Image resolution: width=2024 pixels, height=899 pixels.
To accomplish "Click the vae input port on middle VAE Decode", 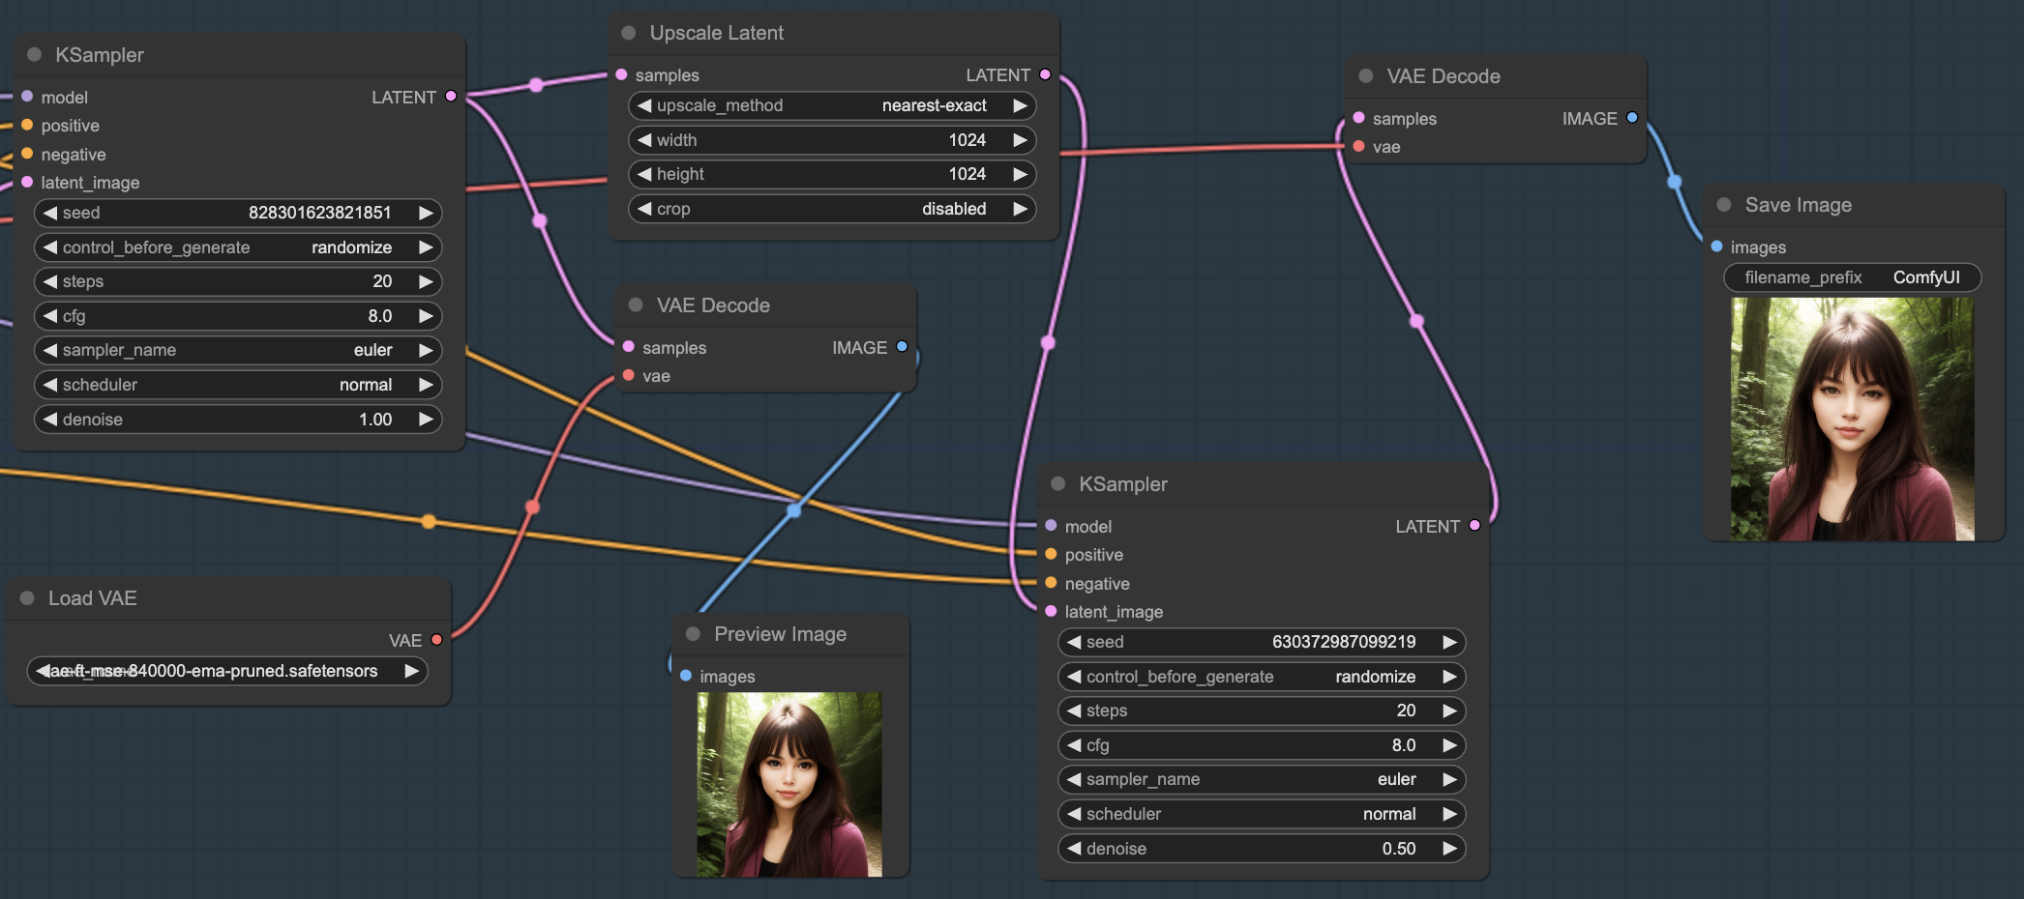I will click(629, 375).
